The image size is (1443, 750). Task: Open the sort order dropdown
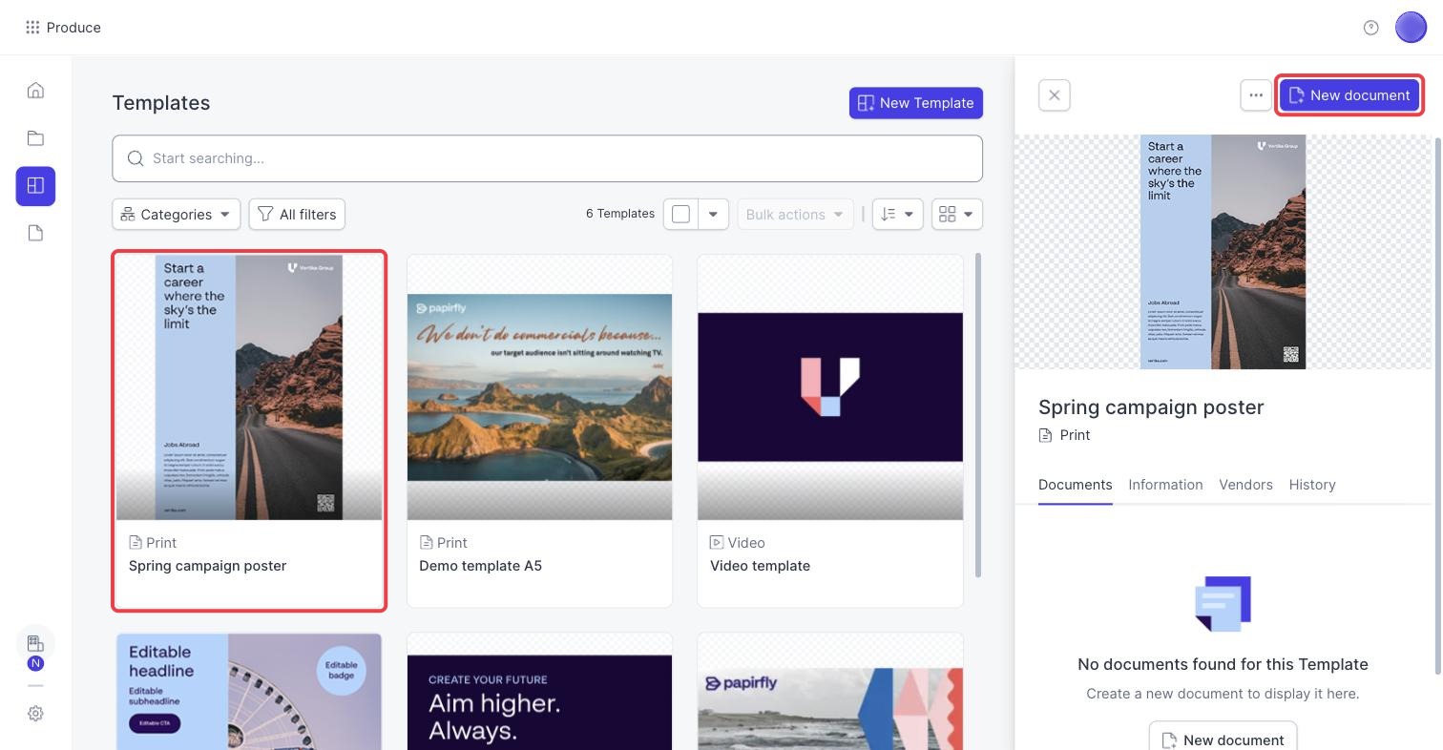pos(897,215)
